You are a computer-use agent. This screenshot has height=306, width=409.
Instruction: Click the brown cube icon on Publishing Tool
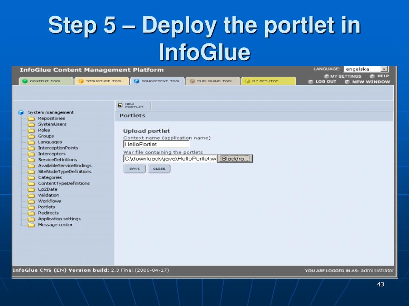[x=192, y=81]
